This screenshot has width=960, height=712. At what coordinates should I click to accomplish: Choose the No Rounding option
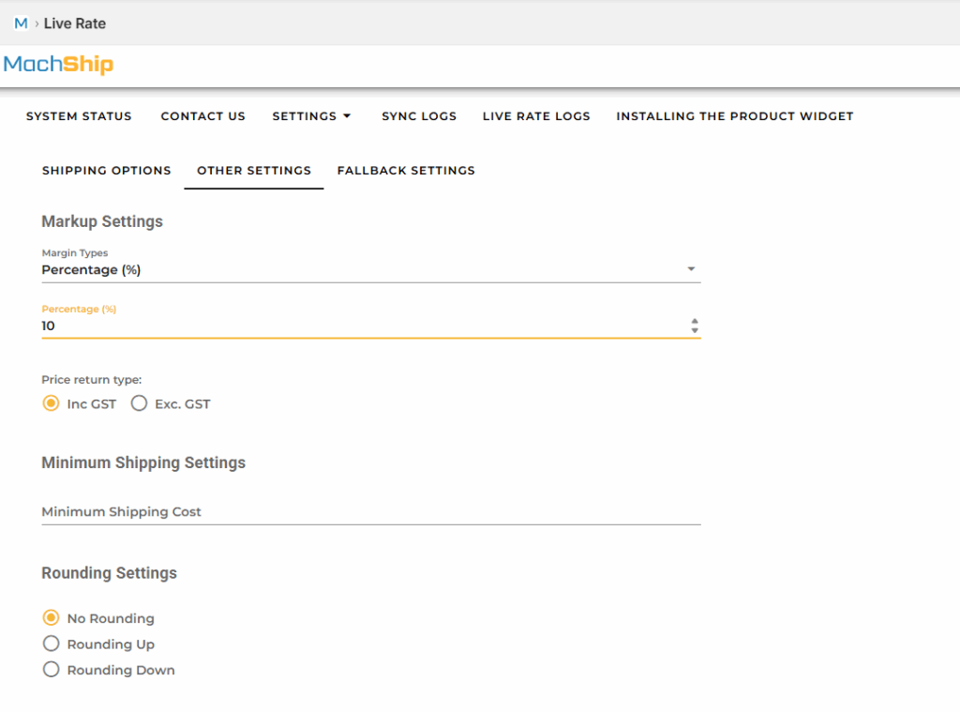tap(51, 618)
